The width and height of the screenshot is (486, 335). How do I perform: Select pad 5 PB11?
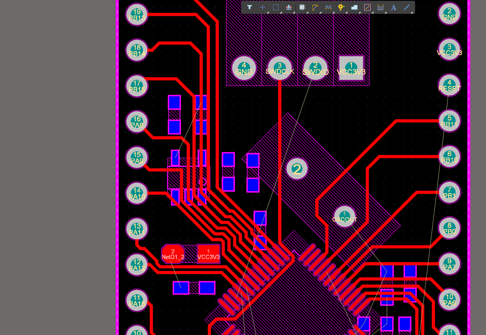click(x=449, y=121)
